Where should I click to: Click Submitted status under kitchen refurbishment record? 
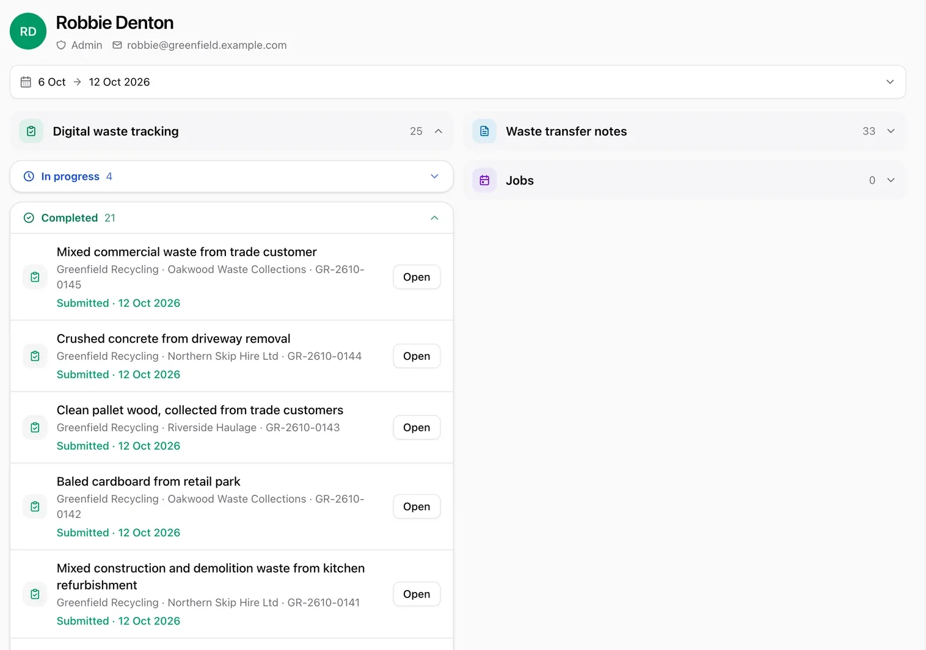[x=118, y=621]
